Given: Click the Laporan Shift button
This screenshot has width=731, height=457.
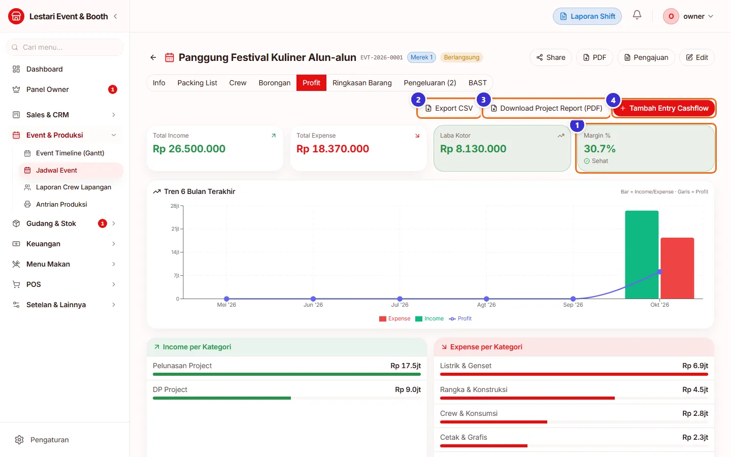Looking at the screenshot, I should [587, 16].
